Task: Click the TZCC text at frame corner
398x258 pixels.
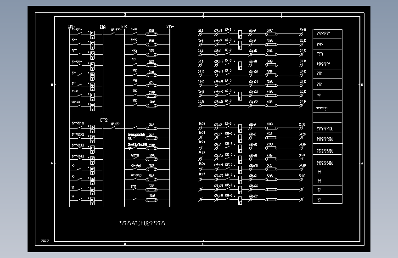Action: [45, 241]
